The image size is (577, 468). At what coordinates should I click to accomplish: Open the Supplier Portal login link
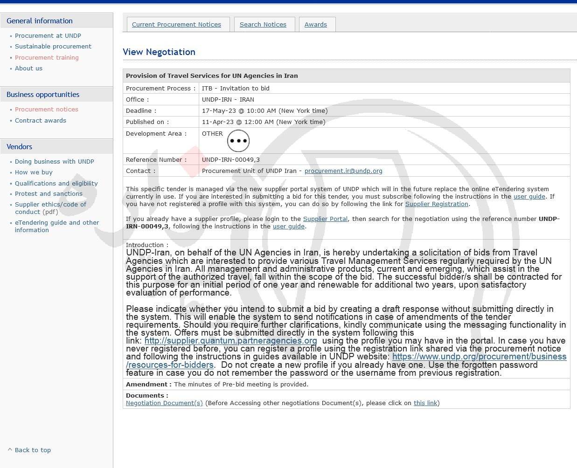click(325, 219)
